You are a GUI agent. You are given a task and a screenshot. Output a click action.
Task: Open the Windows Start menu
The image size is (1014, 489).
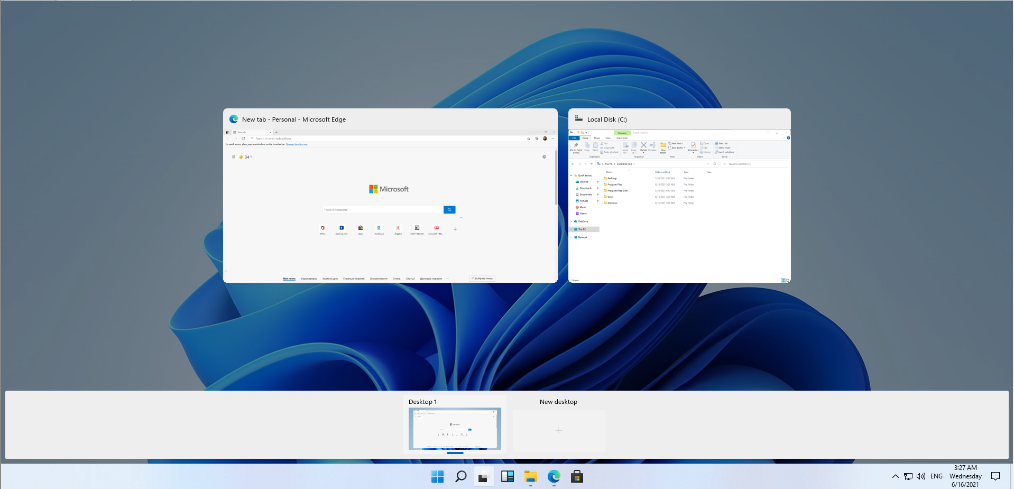pos(438,477)
